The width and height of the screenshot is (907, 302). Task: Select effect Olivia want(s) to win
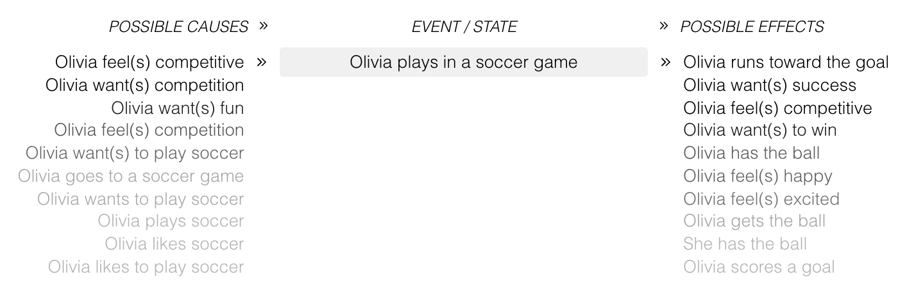coord(759,130)
